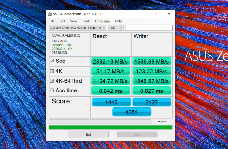Open the Help menu
228x149 pixels.
pos(118,21)
